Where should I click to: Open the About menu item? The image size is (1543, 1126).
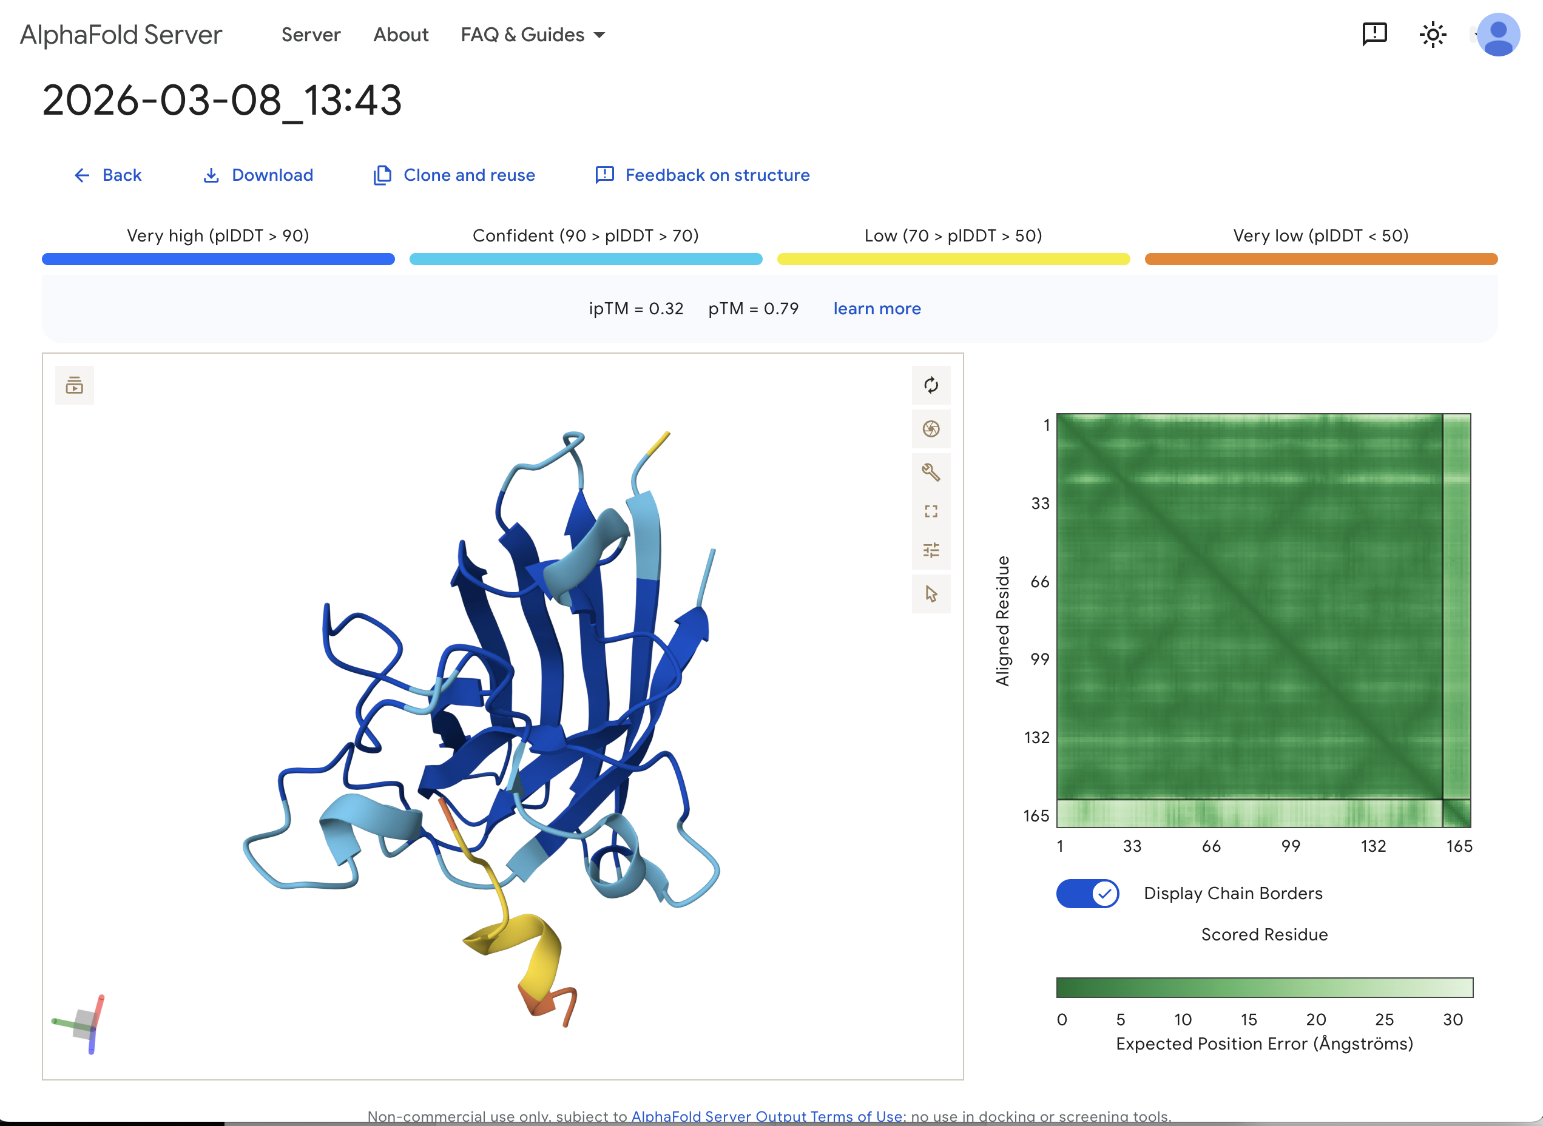(400, 35)
